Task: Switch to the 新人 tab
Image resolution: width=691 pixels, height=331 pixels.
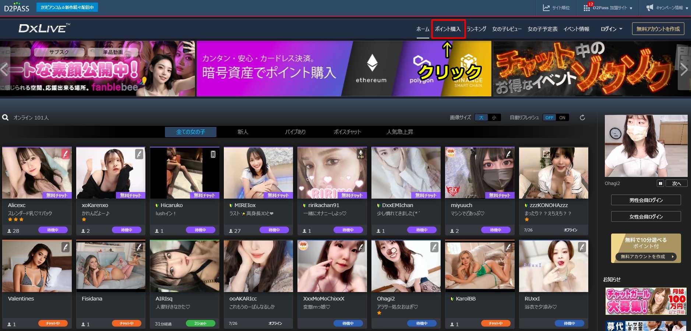Action: point(243,132)
